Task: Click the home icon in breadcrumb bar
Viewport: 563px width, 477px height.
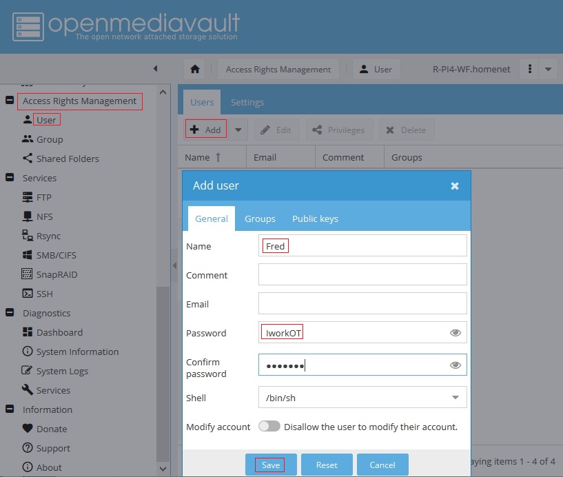Action: pos(195,69)
